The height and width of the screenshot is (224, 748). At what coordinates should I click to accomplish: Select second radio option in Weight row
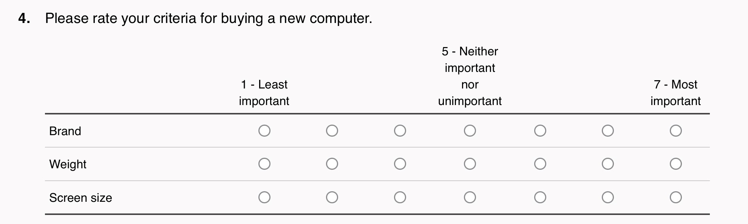(332, 164)
